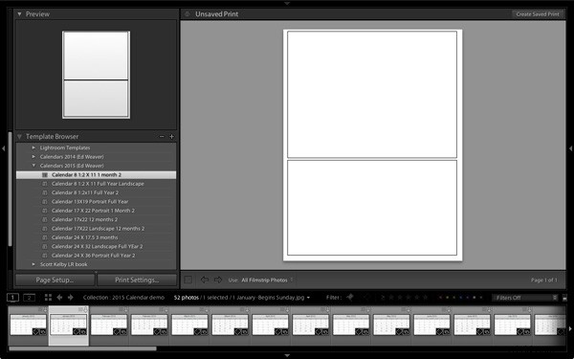Viewport: 574px width, 359px height.
Task: Click the plus icon to add template
Action: [x=171, y=137]
